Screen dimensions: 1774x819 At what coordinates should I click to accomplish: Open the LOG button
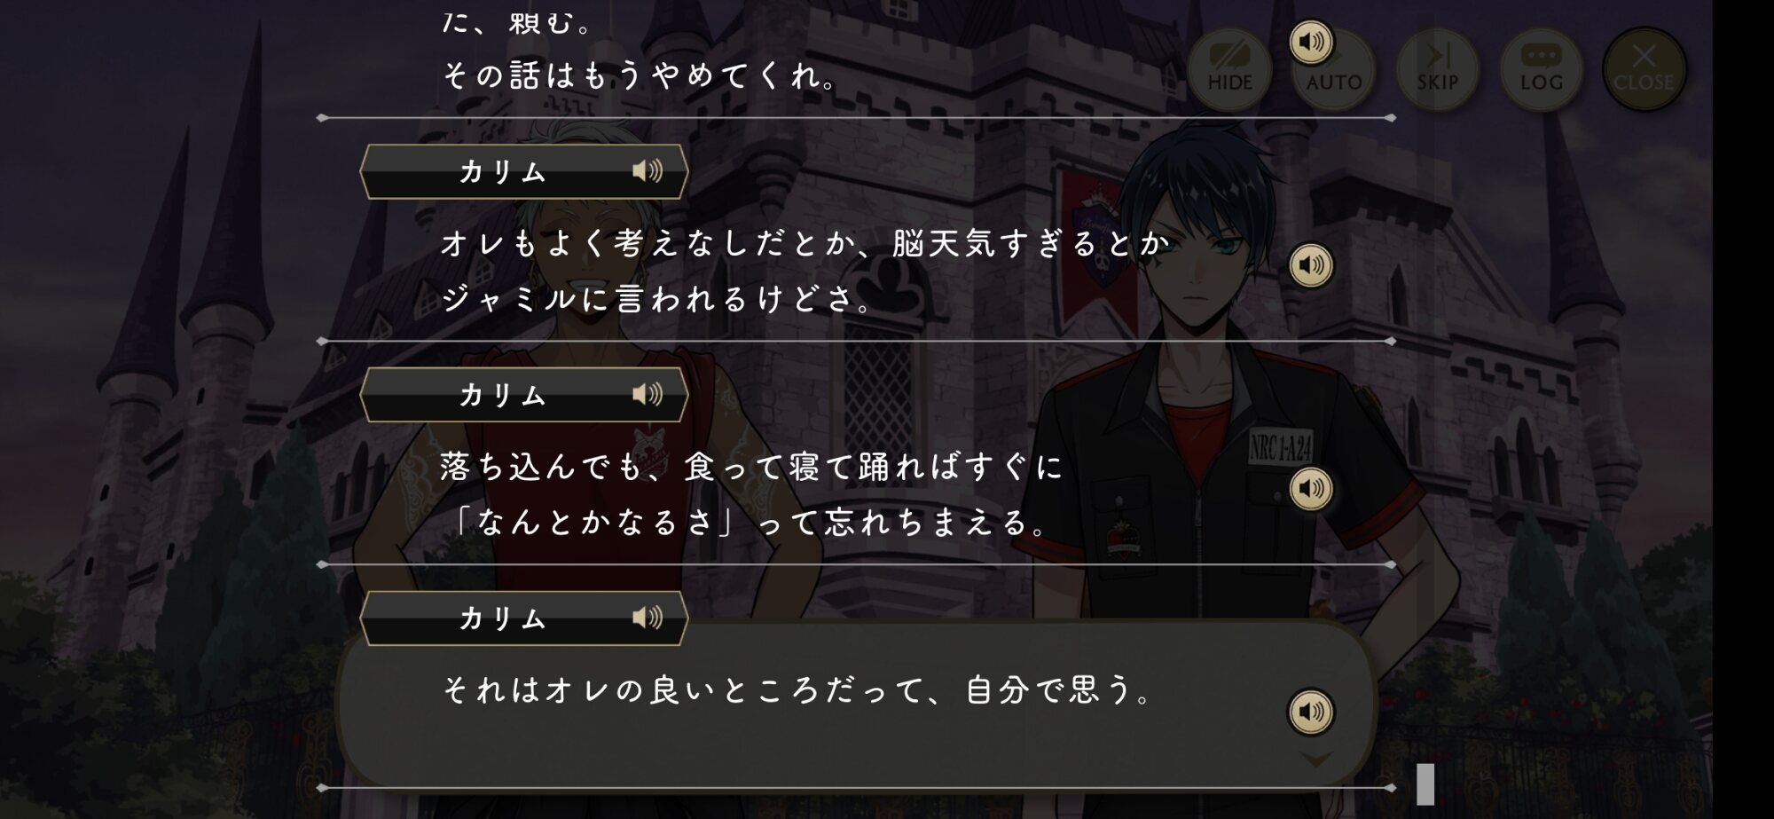coord(1542,68)
